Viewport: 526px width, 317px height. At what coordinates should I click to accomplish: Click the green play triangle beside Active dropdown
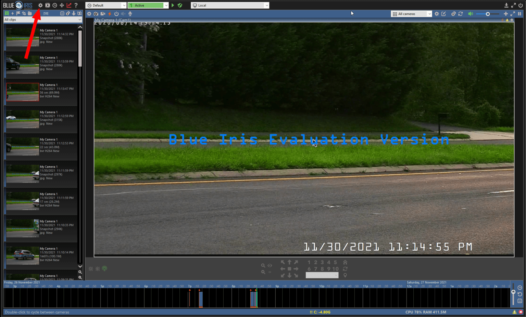pyautogui.click(x=173, y=5)
